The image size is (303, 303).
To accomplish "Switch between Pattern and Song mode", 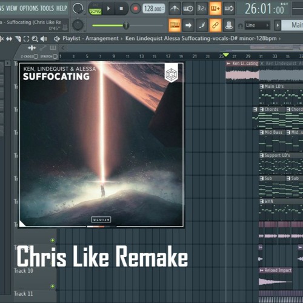I will pyautogui.click(x=95, y=8).
